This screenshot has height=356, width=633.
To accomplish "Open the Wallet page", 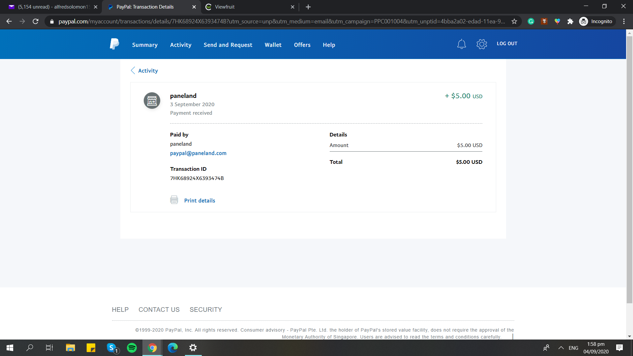I will click(273, 45).
